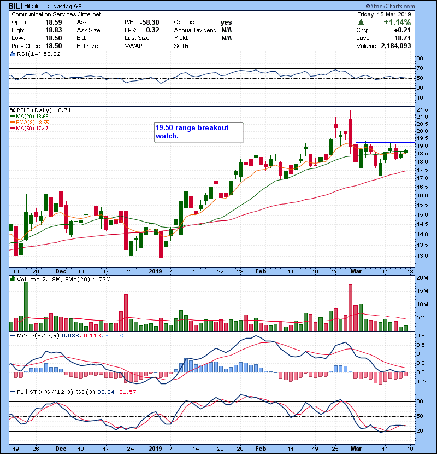Click the Volume 2.18M, EMA(20) 4.73M title

pyautogui.click(x=63, y=279)
